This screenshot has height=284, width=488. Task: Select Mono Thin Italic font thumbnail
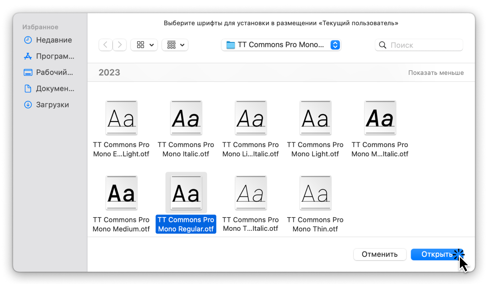(x=251, y=192)
